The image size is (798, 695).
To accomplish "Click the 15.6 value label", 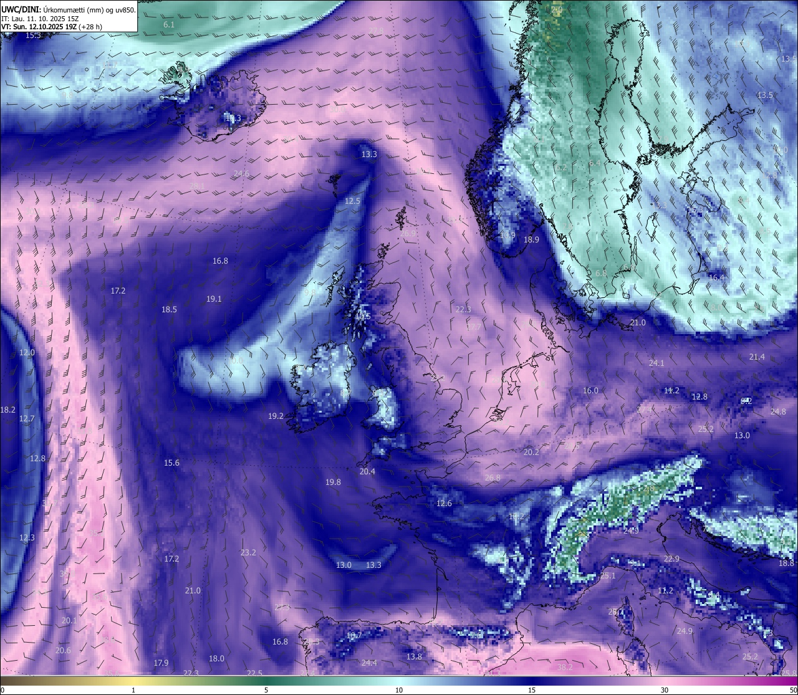I will pyautogui.click(x=171, y=463).
